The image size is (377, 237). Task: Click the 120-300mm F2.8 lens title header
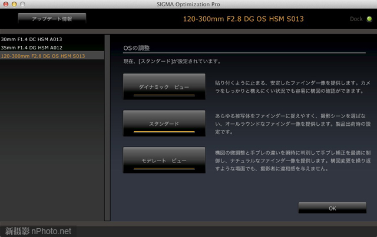coord(243,19)
